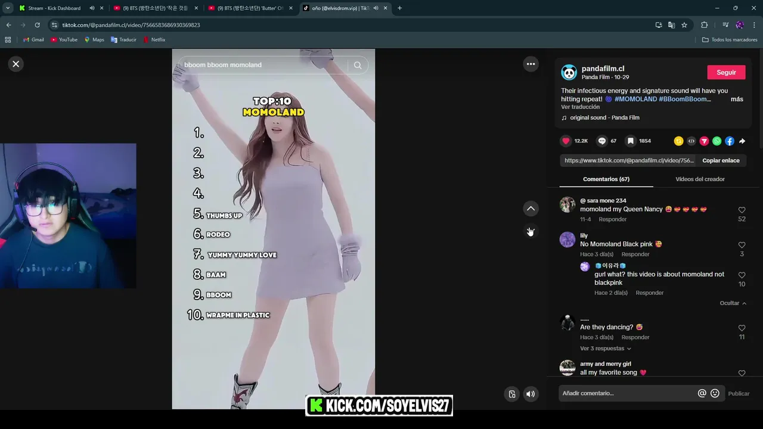763x429 pixels.
Task: Like lily's 'No Momoland Black pink' comment
Action: (x=742, y=245)
